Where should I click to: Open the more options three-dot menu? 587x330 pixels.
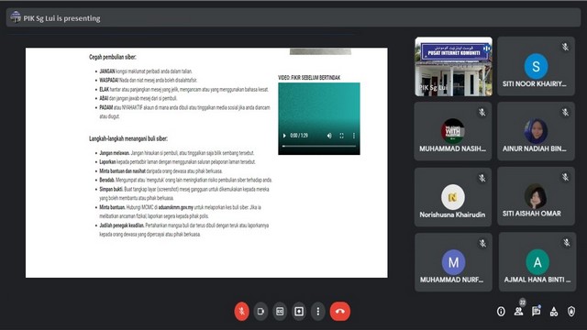tap(318, 312)
